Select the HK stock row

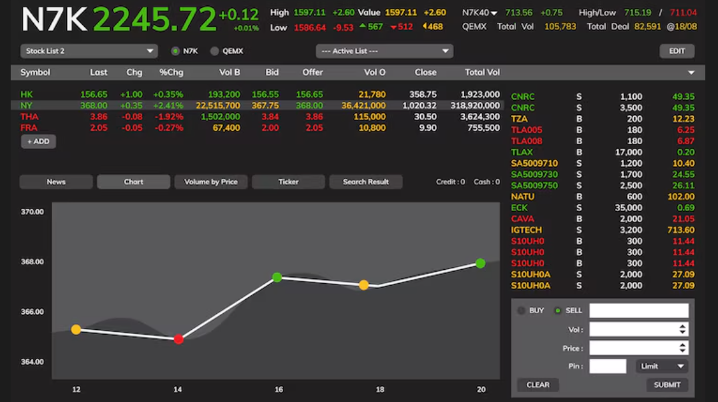(257, 94)
